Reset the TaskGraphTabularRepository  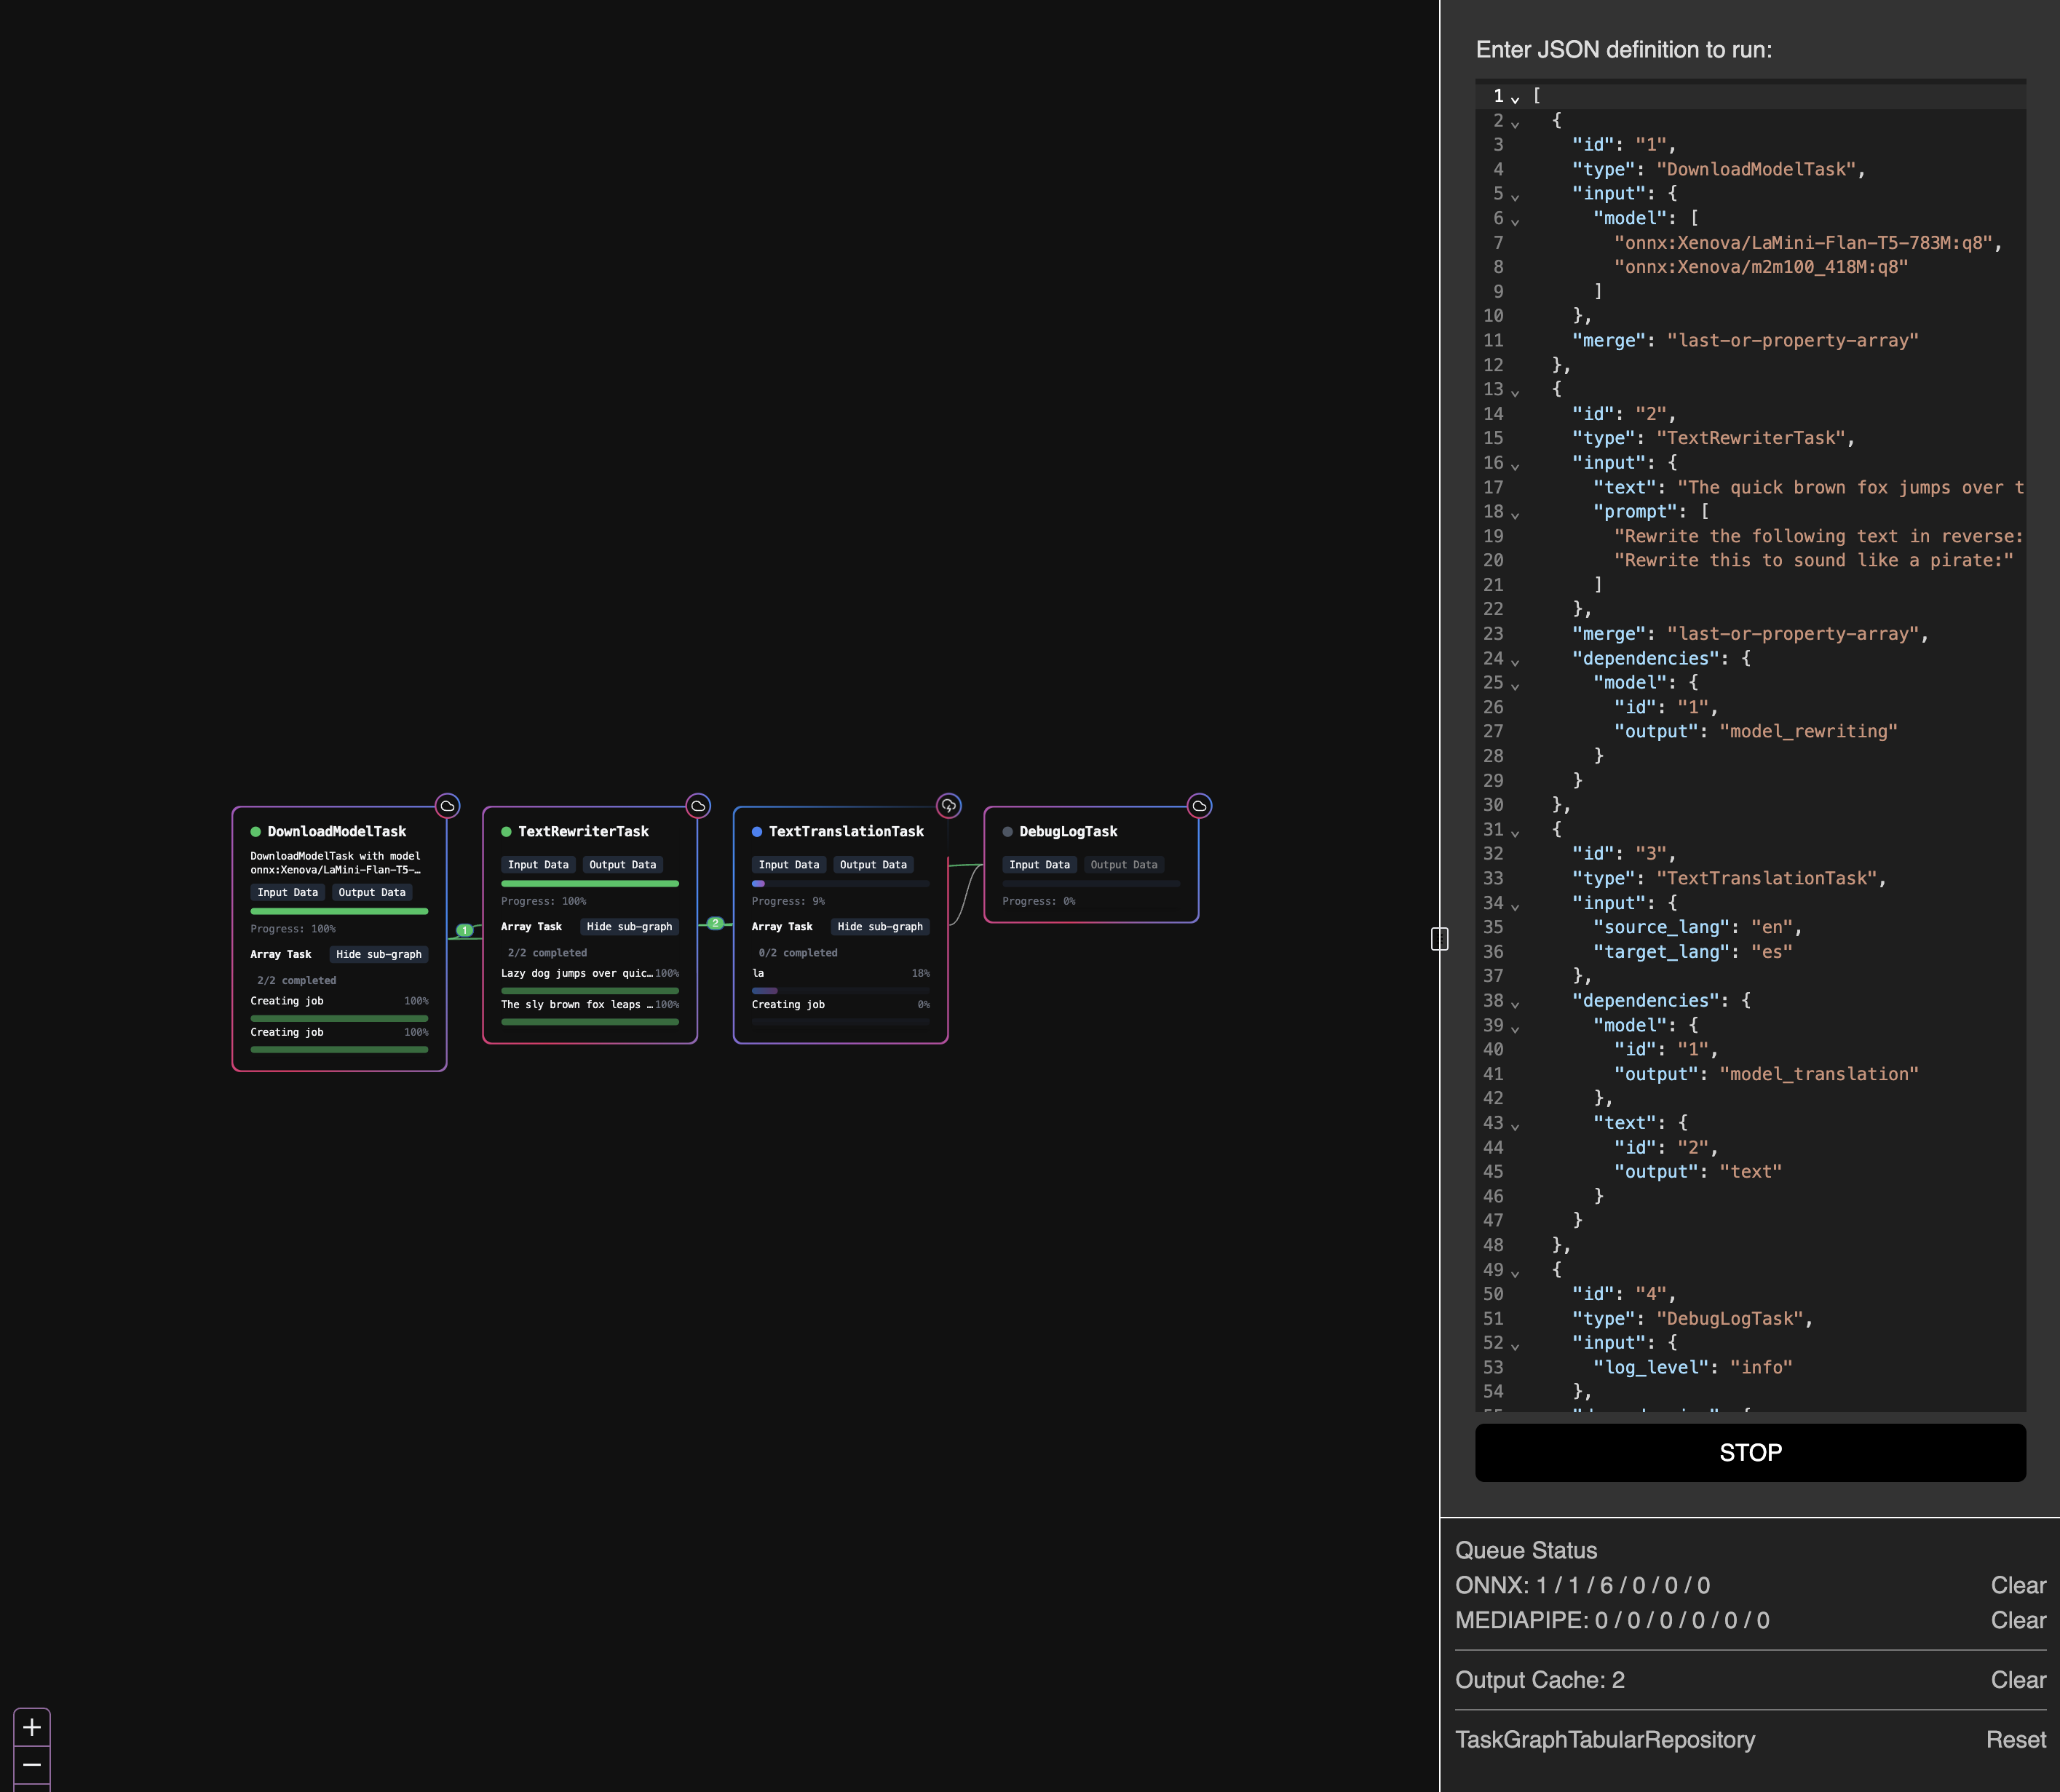[x=2016, y=1740]
